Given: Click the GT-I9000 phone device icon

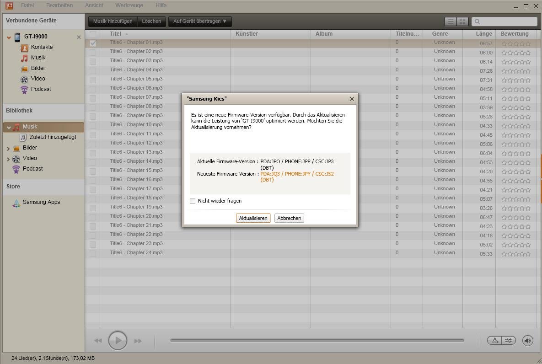Looking at the screenshot, I should click(17, 37).
